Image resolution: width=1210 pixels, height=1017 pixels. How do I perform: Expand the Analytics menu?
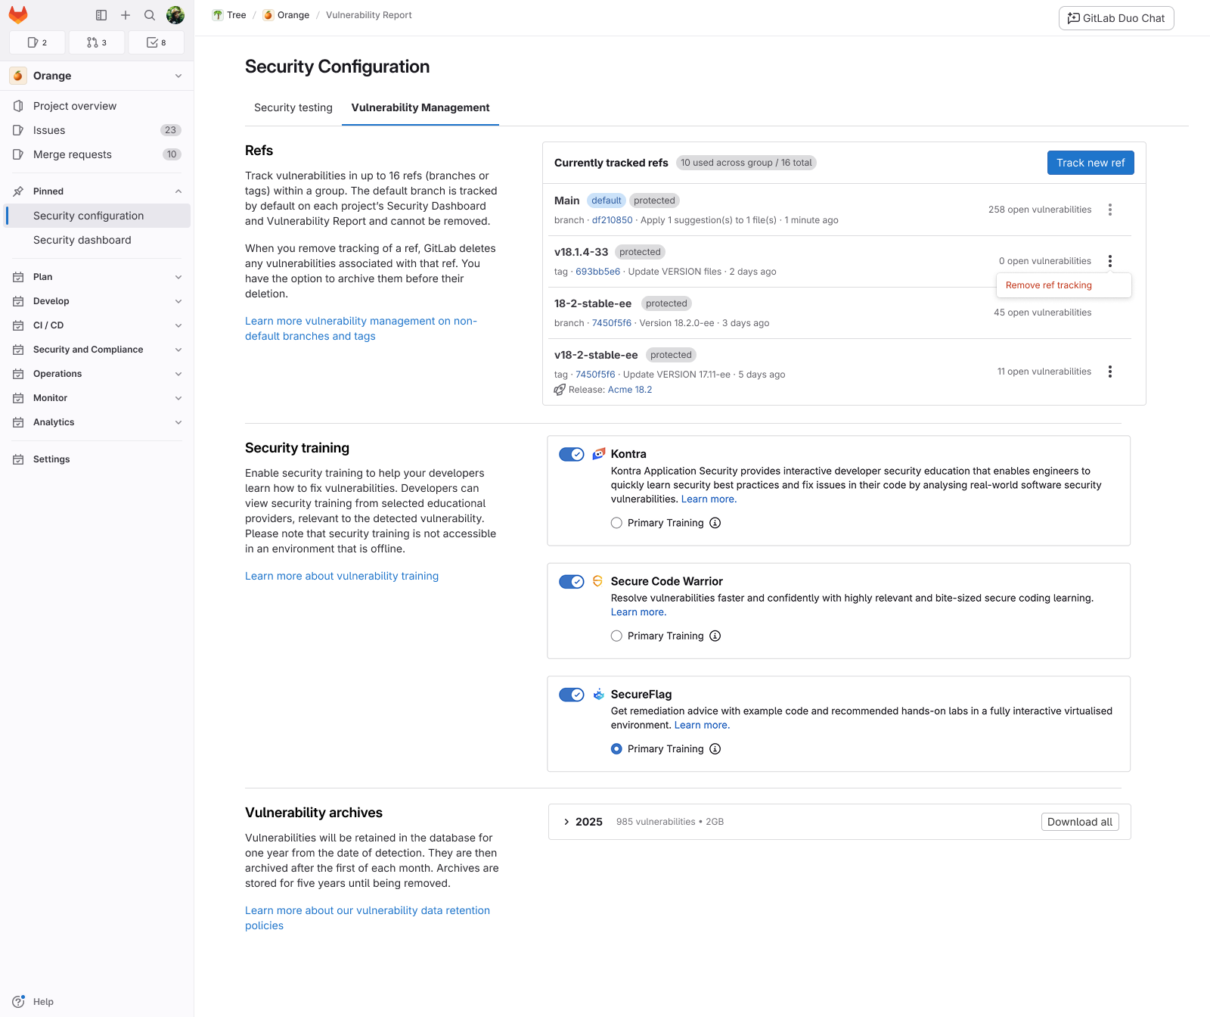coord(178,422)
